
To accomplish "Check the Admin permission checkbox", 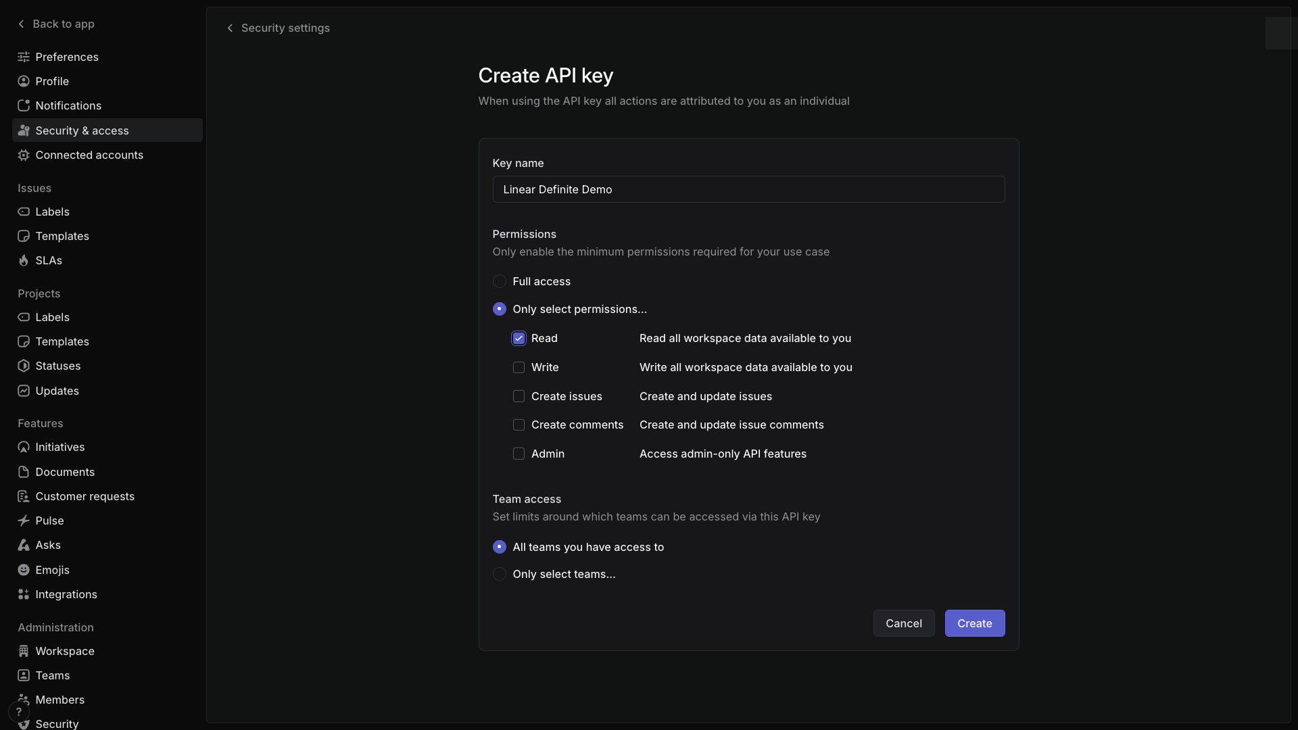I will 519,454.
